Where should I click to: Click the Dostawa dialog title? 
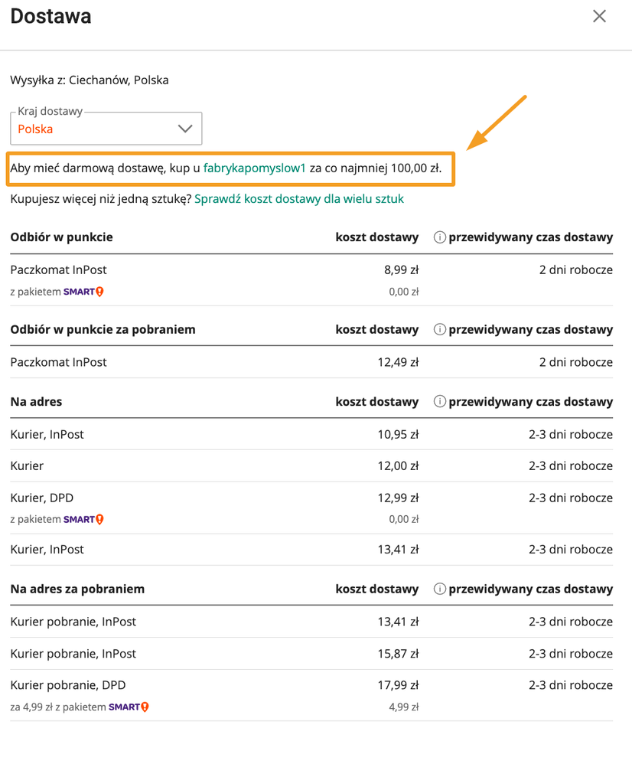pos(50,16)
